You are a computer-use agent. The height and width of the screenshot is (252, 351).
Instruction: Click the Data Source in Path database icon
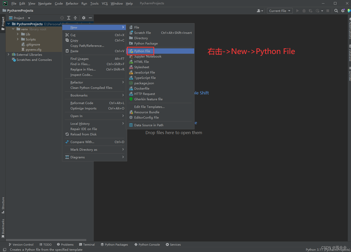point(131,125)
